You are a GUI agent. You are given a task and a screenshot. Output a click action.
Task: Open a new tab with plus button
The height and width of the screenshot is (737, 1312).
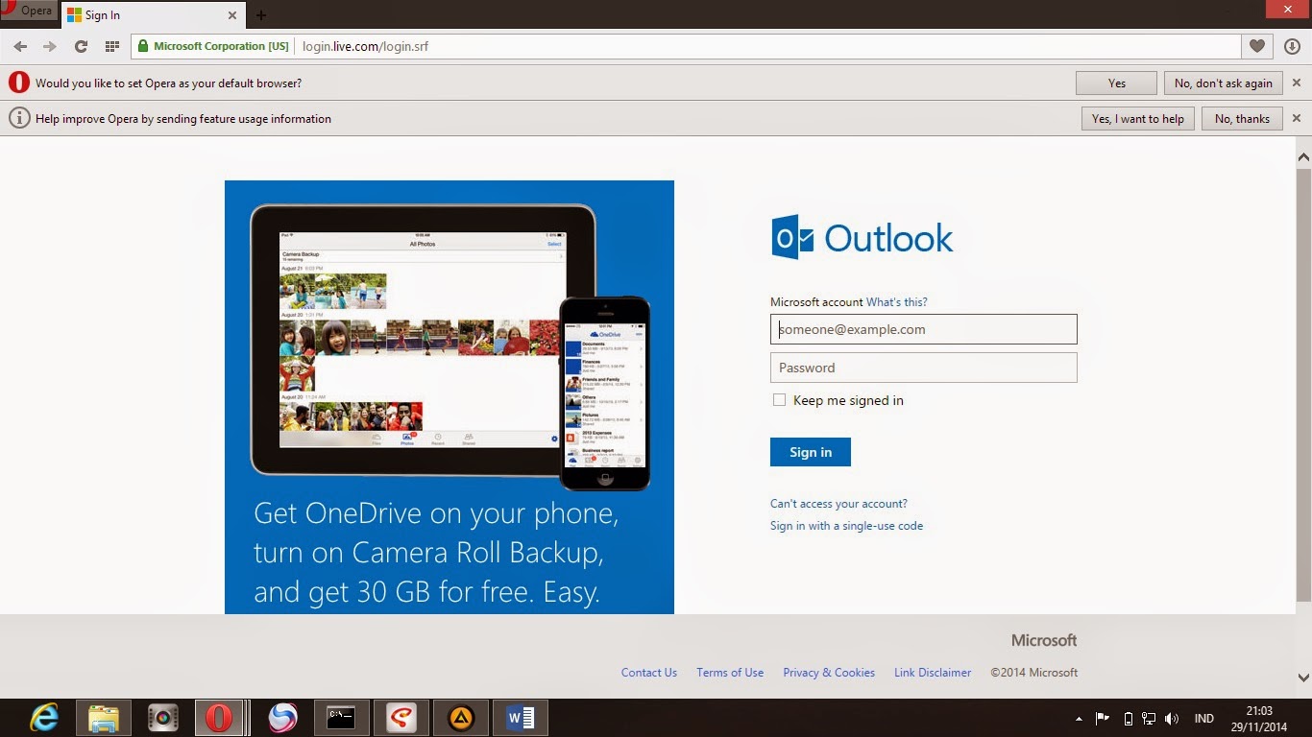(260, 15)
